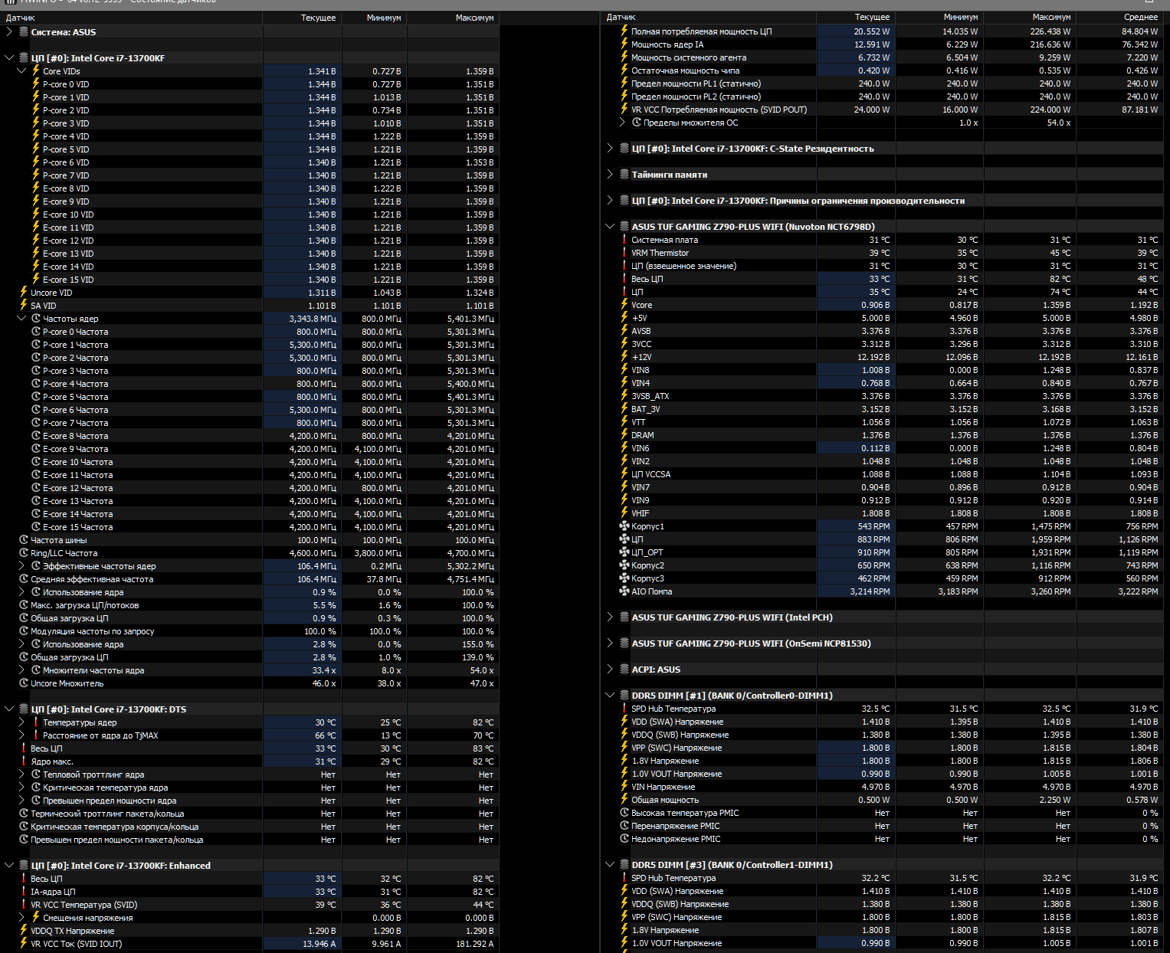Click the thermometer icon beside Системная плата

pos(624,240)
